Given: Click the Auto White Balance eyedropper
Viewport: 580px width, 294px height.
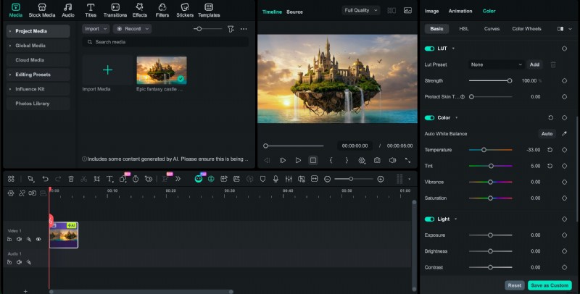Looking at the screenshot, I should click(564, 134).
